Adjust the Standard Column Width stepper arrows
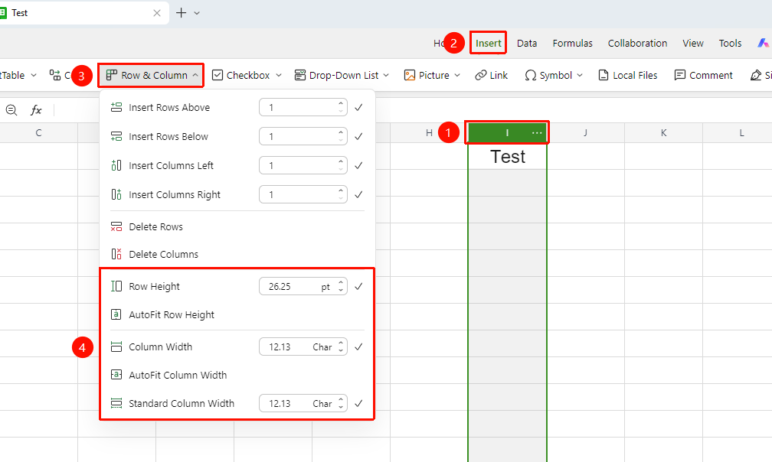This screenshot has width=772, height=462. (x=341, y=404)
